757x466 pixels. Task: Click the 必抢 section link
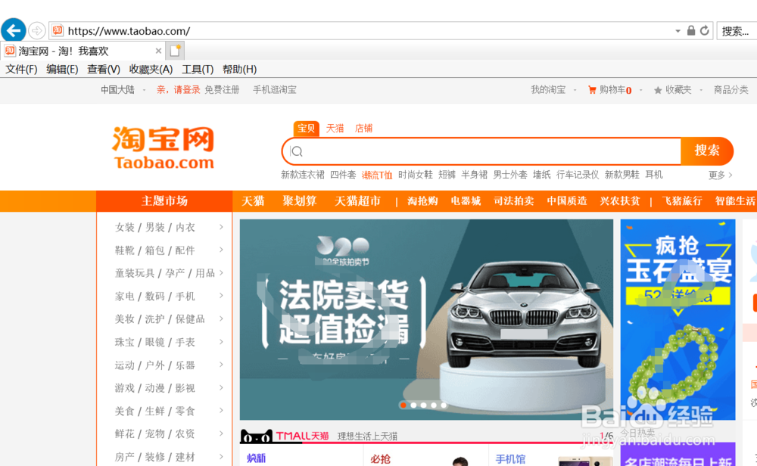tap(380, 458)
